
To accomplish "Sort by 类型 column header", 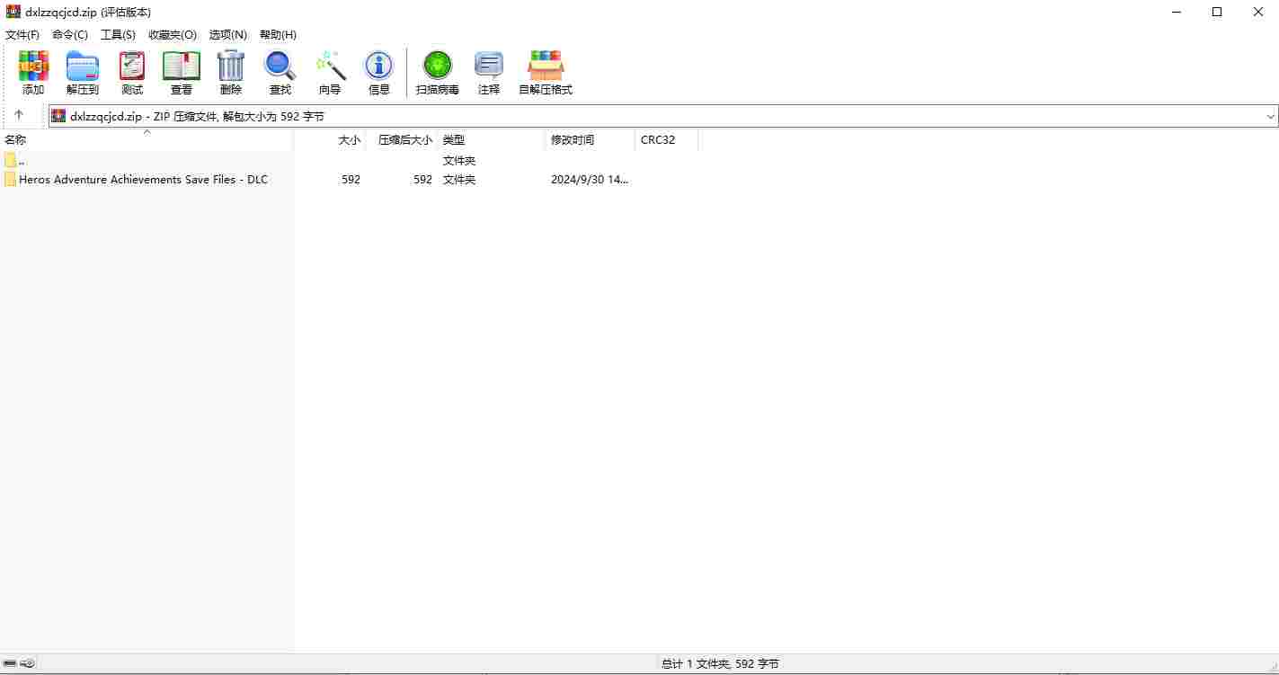I will click(492, 140).
